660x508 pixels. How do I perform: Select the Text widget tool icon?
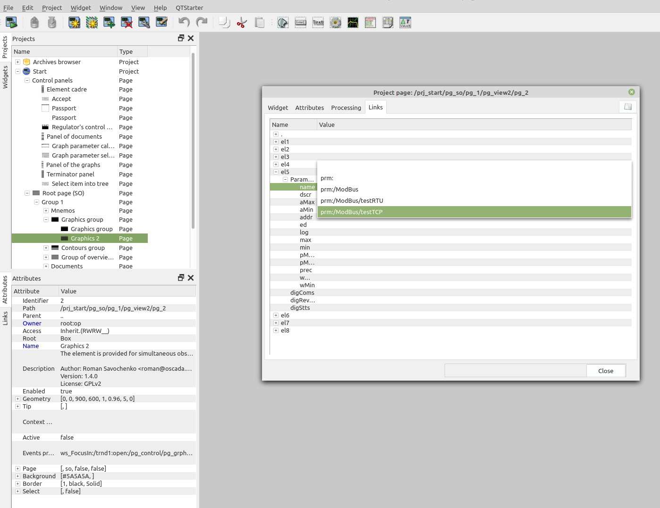tap(318, 22)
